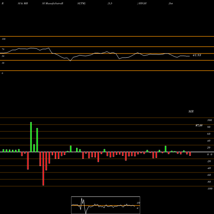Click the 'HYGH' symbol header text
This screenshot has height=214, width=214.
coord(142,3)
